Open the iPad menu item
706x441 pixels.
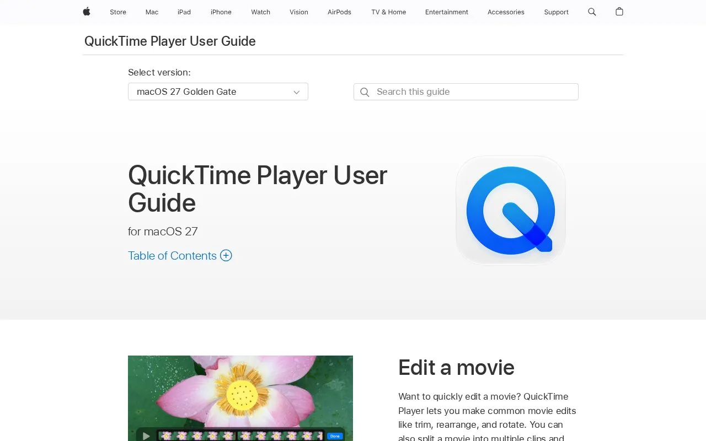pyautogui.click(x=184, y=12)
